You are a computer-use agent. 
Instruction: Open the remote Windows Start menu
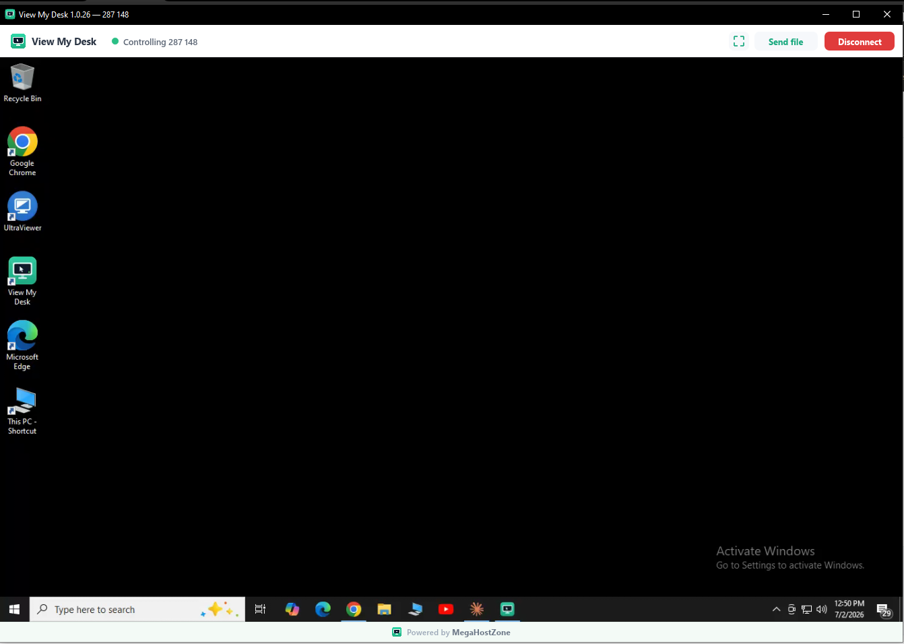point(14,610)
